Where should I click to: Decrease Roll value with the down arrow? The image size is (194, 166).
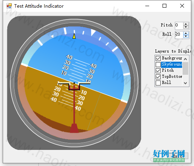[186, 36]
